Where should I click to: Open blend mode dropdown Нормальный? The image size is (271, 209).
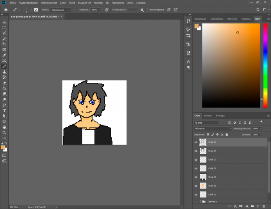coord(61,10)
